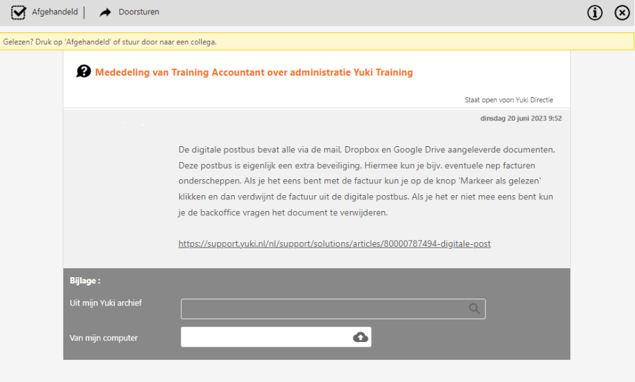Viewport: 635px width, 382px height.
Task: Click the 'Bijlage :' heading
Action: pyautogui.click(x=85, y=281)
